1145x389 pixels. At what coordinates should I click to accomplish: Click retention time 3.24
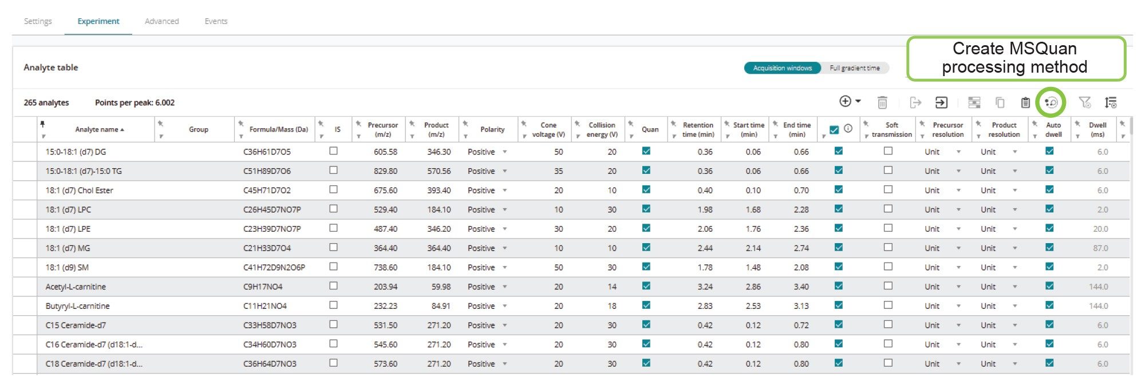pyautogui.click(x=705, y=287)
